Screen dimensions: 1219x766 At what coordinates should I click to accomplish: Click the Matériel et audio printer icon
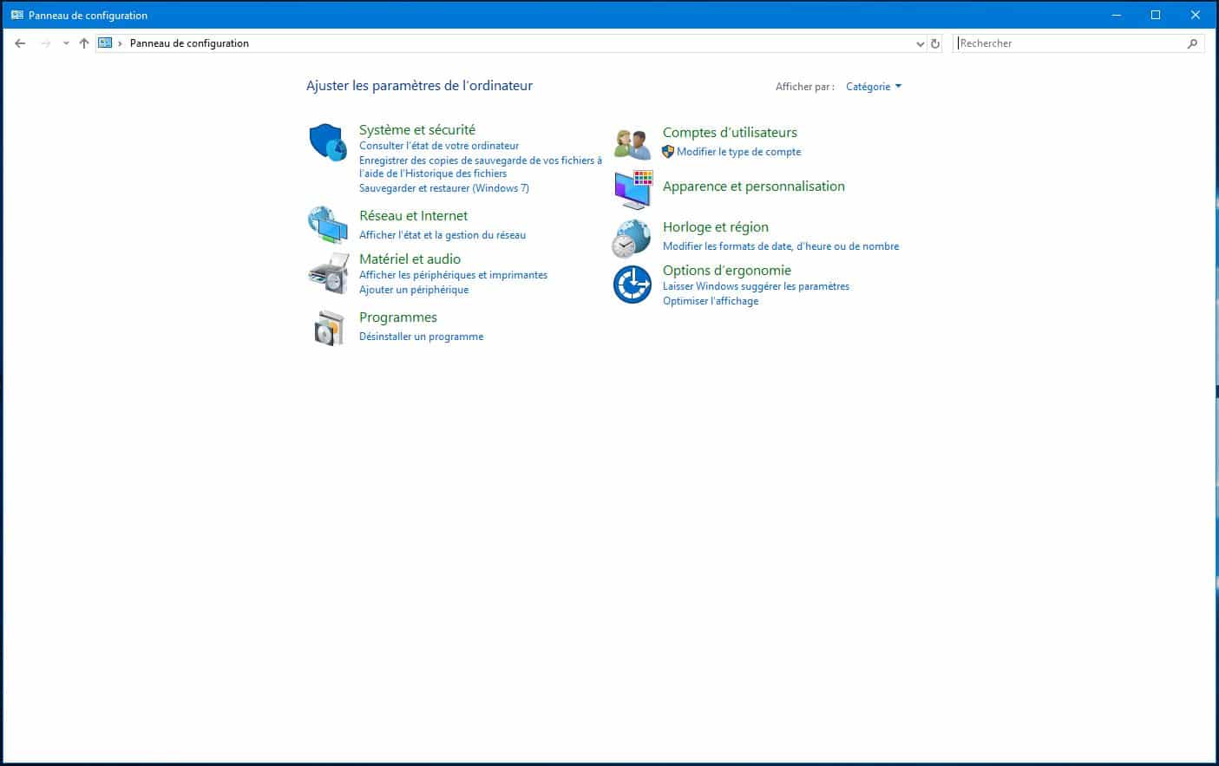click(328, 274)
